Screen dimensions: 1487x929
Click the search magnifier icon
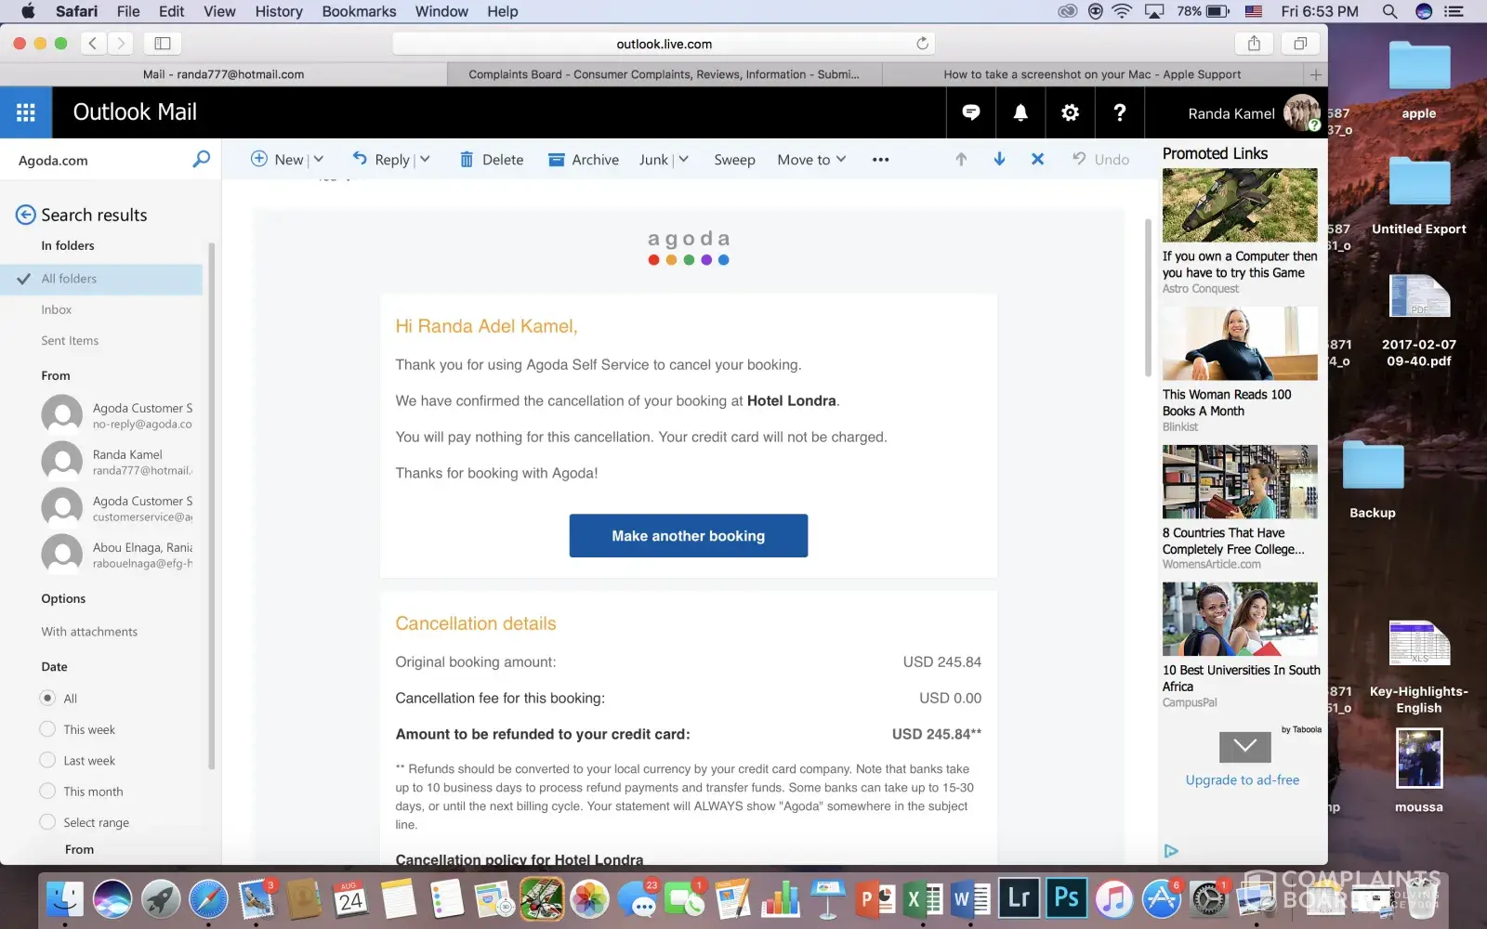pos(201,160)
